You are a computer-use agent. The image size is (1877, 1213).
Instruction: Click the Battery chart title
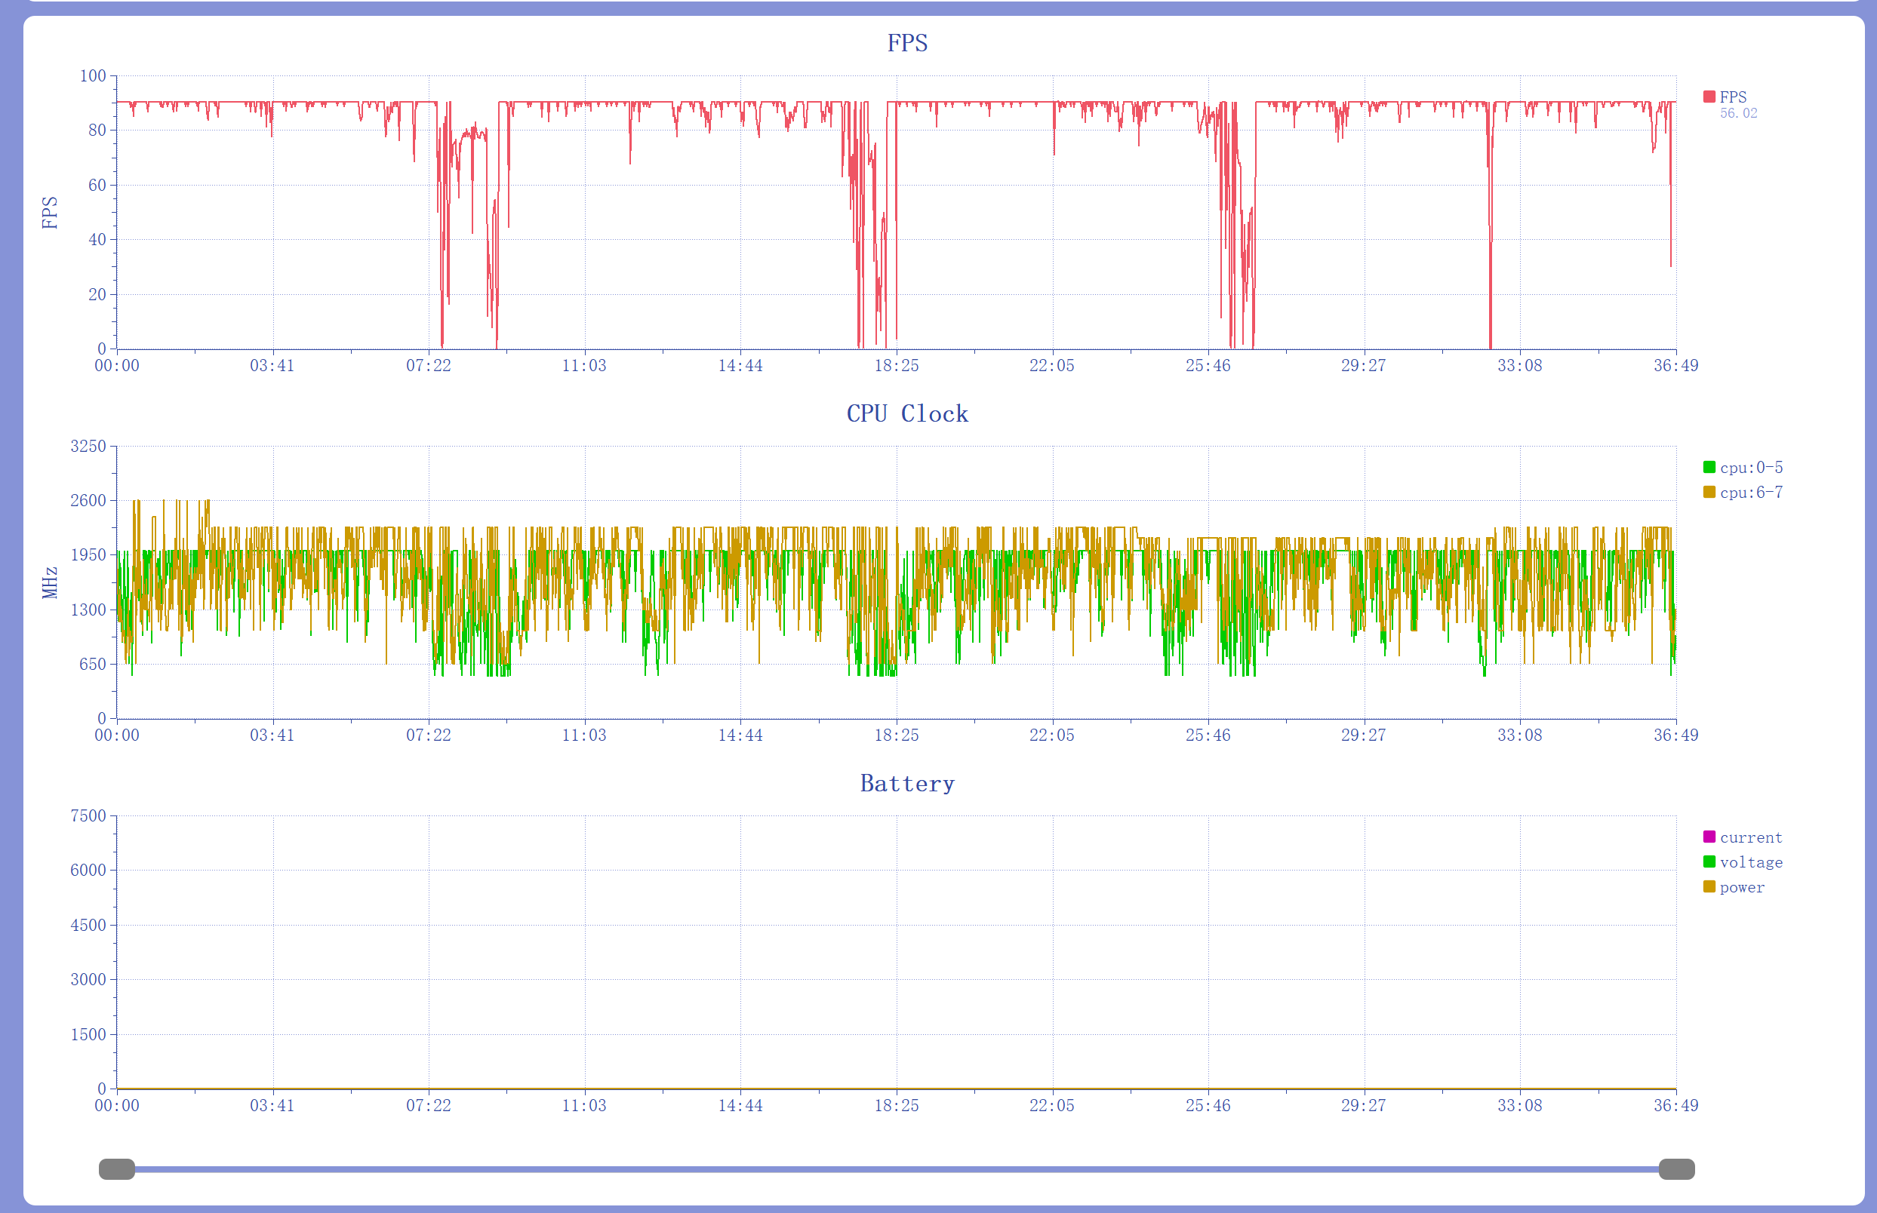(907, 784)
